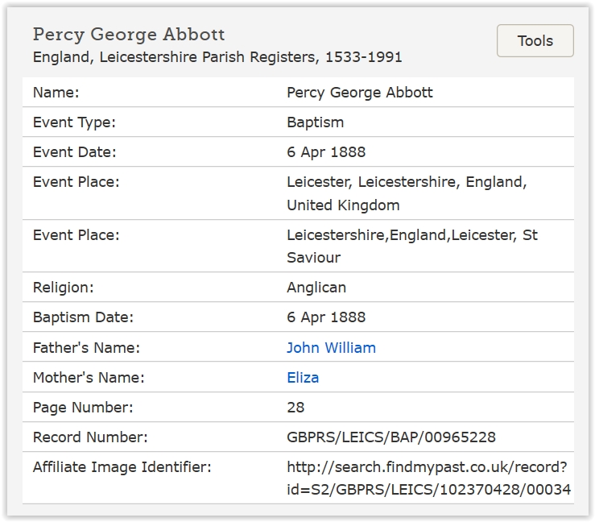Click the Affiliate Image Identifier label
595x522 pixels.
tap(122, 467)
